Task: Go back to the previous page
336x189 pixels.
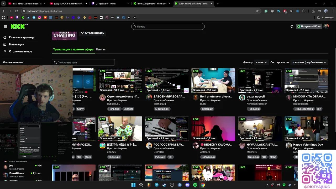Action: (x=4, y=11)
